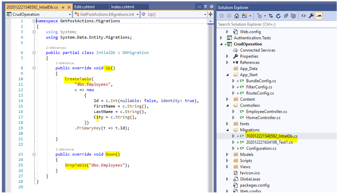Click the Collapse All icon in Solution Explorer
Viewport: 339px width, 195px height.
(286, 16)
